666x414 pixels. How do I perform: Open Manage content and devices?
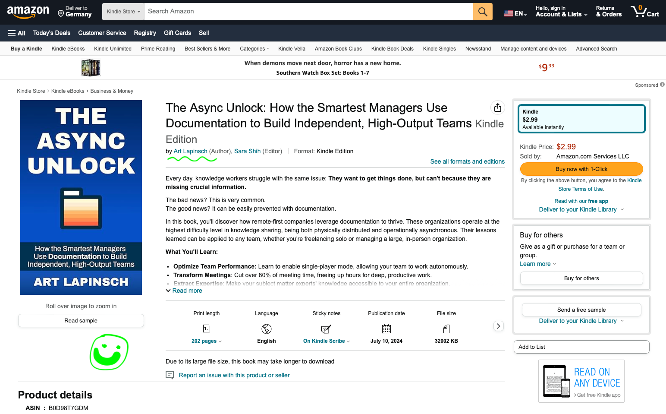click(x=534, y=49)
